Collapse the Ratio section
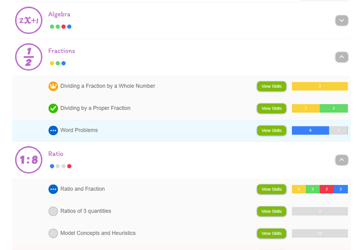Image resolution: width=360 pixels, height=250 pixels. pyautogui.click(x=341, y=160)
